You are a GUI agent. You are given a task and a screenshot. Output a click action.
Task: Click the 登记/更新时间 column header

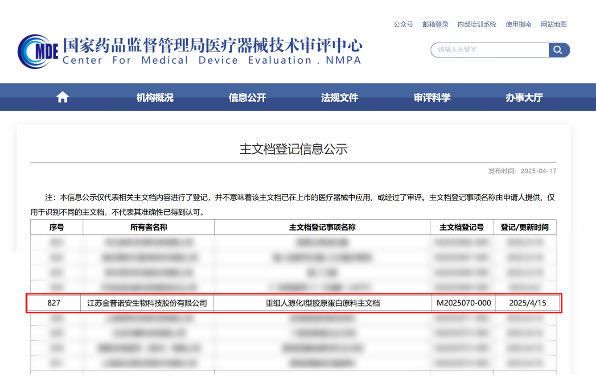[525, 227]
